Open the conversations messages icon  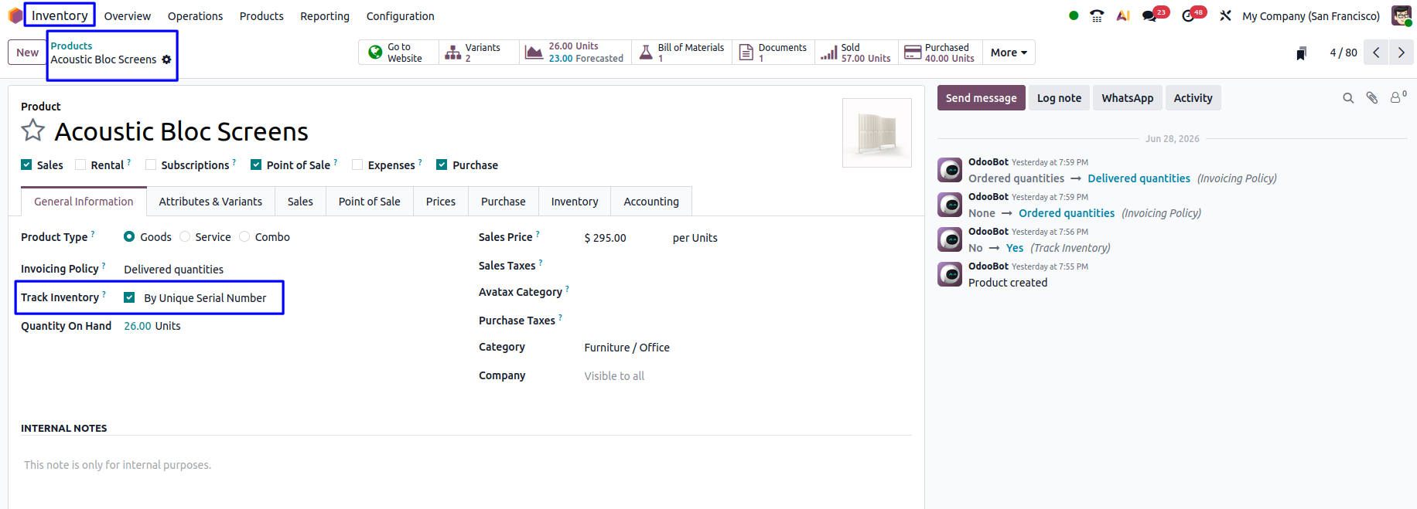[x=1150, y=15]
